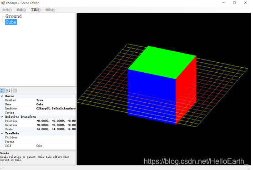Screen dimensions: 253x170
Task: Collapse the Basic property category
Action: point(2,96)
